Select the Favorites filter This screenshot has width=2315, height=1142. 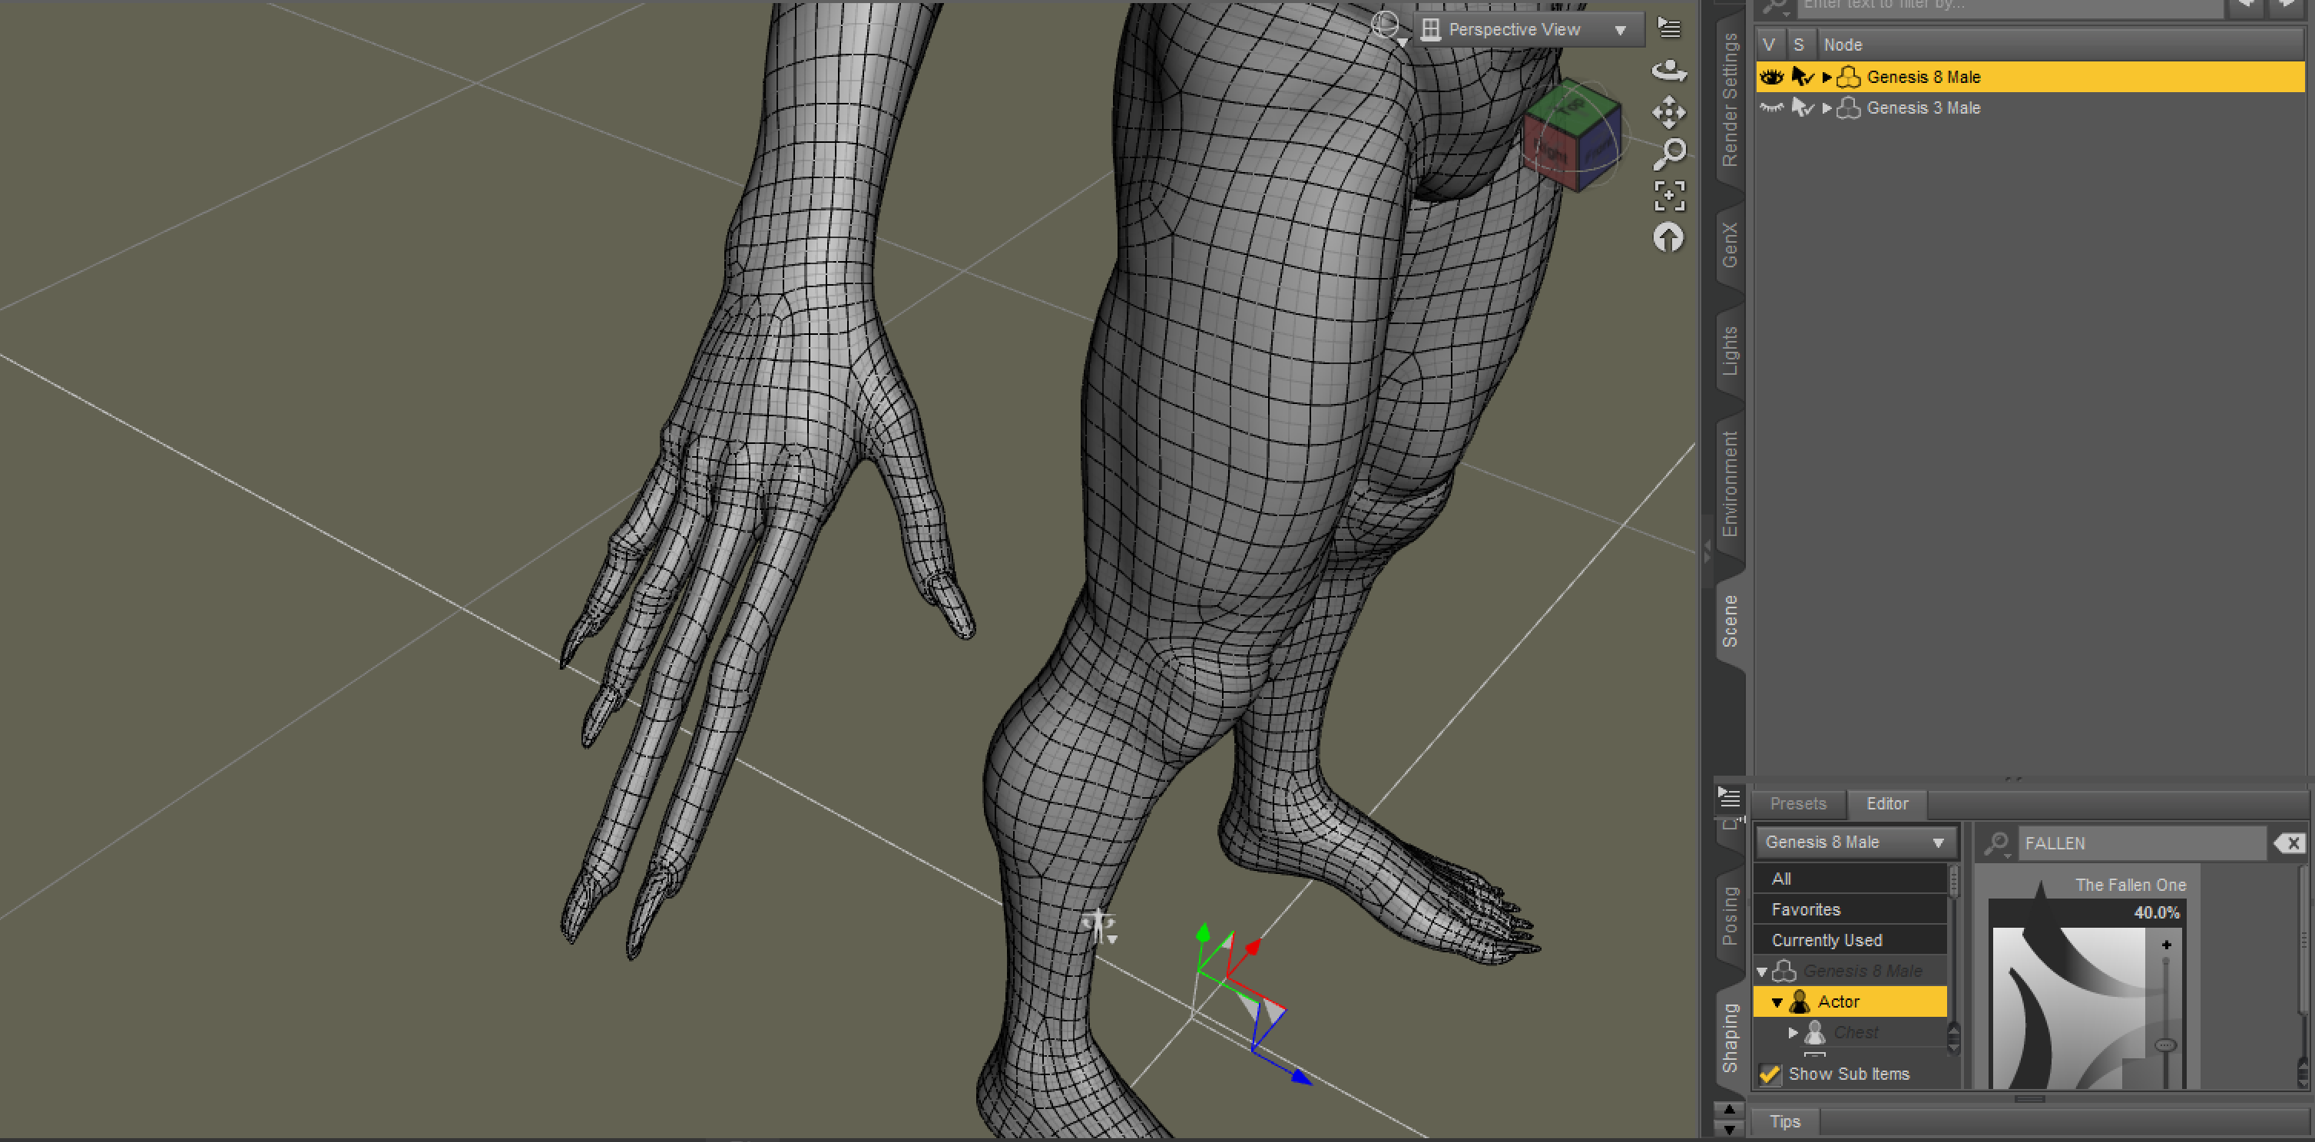pyautogui.click(x=1806, y=909)
